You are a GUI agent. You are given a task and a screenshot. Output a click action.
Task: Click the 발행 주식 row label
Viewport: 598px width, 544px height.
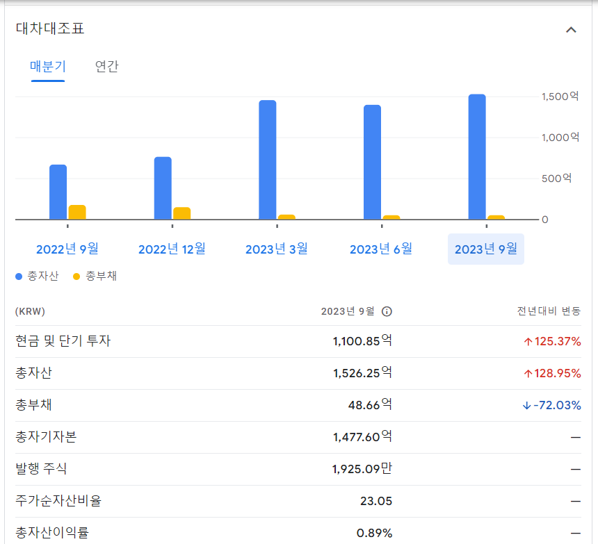click(41, 469)
